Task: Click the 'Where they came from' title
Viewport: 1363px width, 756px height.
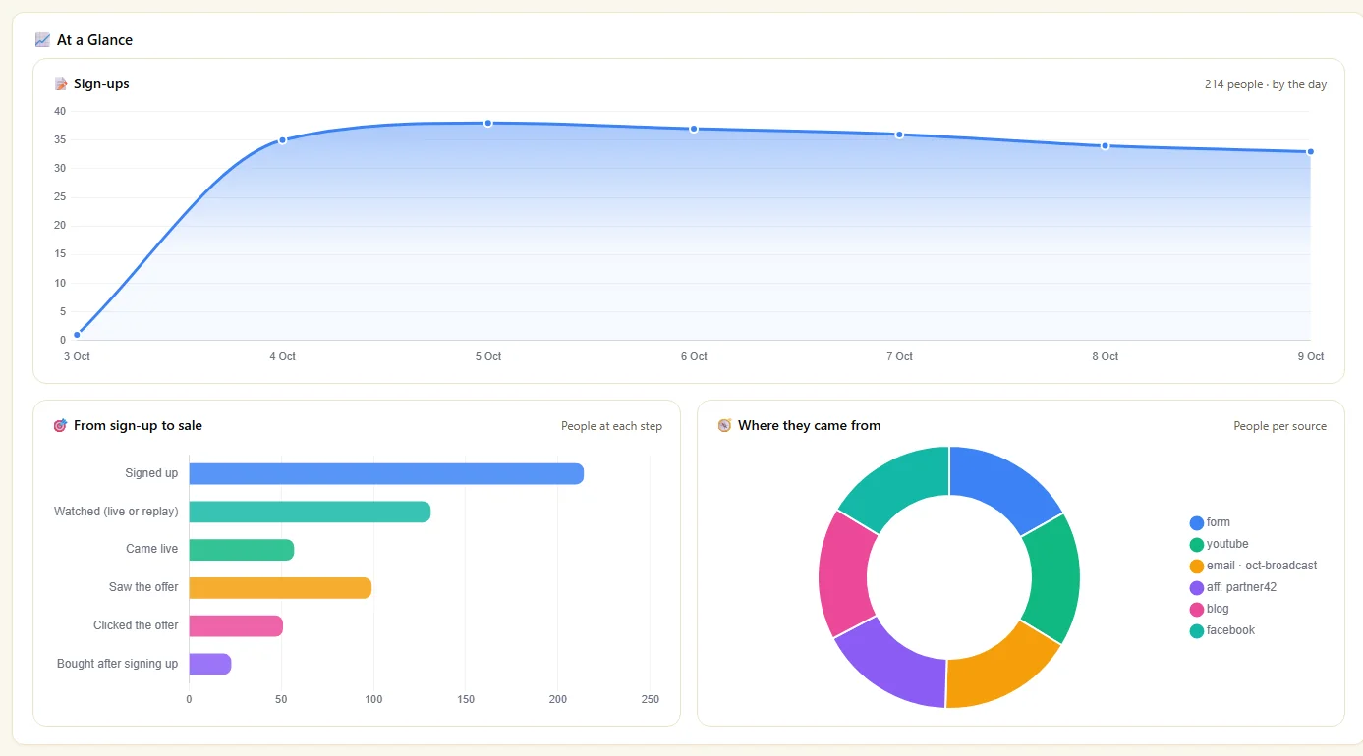Action: click(809, 426)
